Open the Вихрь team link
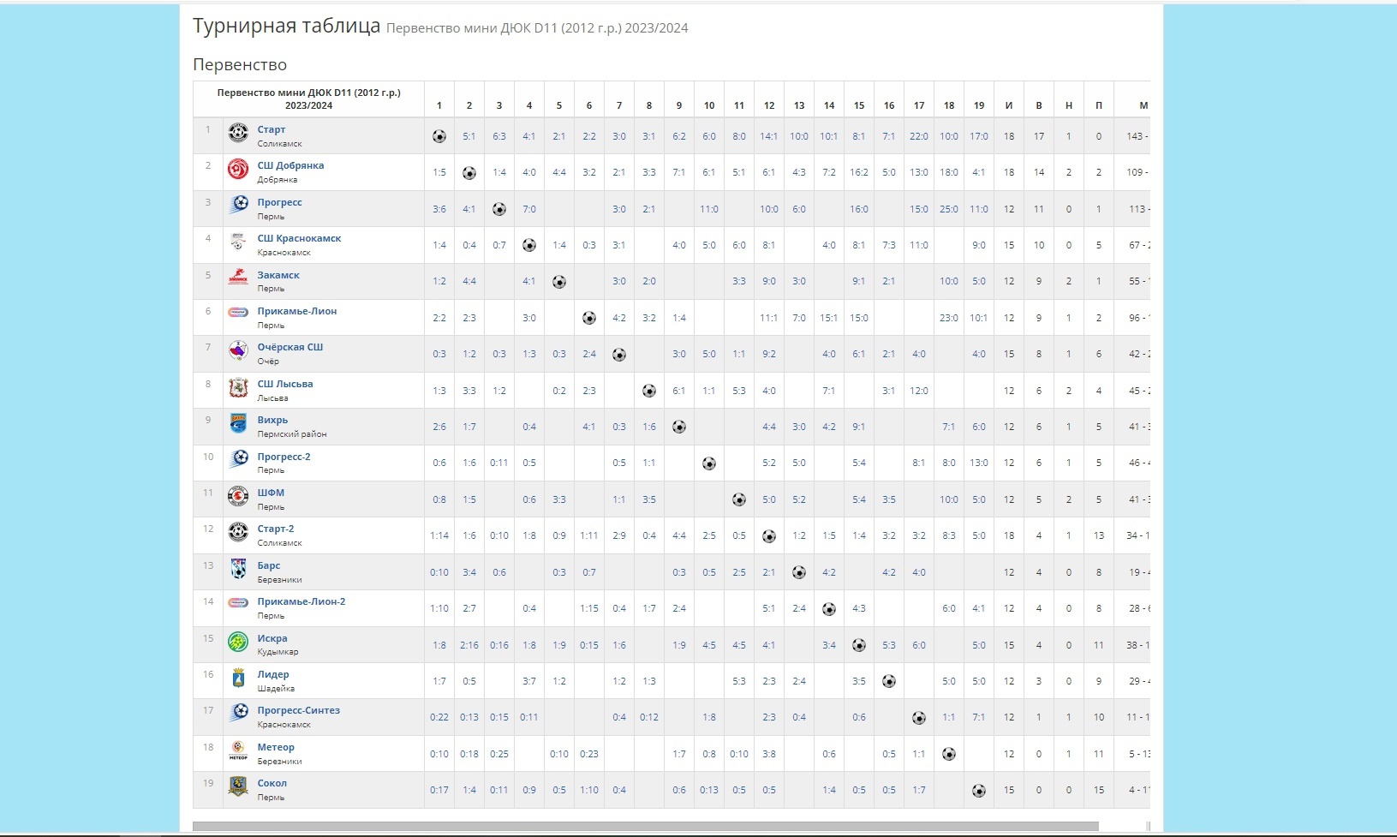The image size is (1397, 837). (272, 420)
